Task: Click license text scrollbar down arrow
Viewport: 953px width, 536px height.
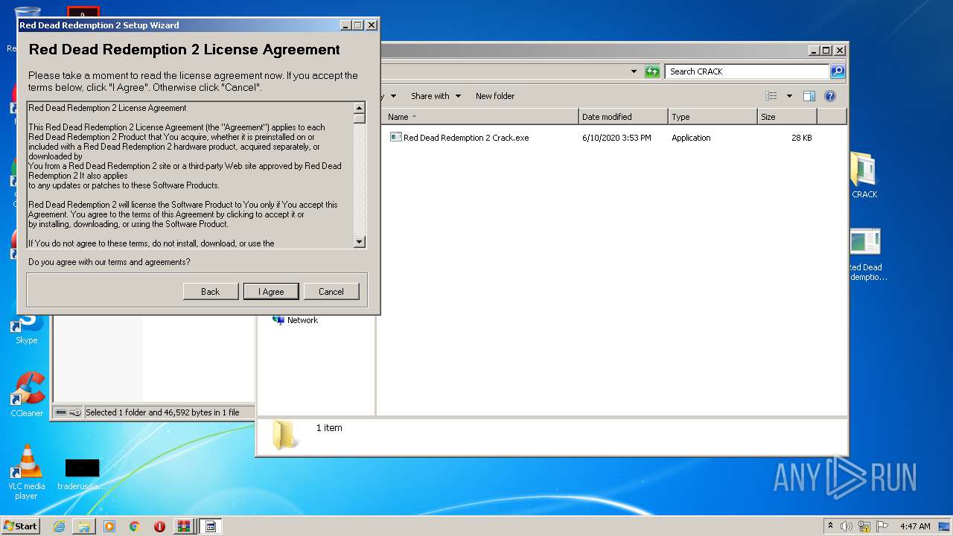Action: click(x=360, y=241)
